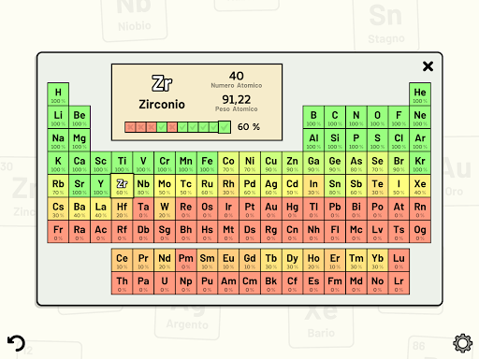This screenshot has width=479, height=359.
Task: Pick the Yb element tile
Action: (377, 260)
